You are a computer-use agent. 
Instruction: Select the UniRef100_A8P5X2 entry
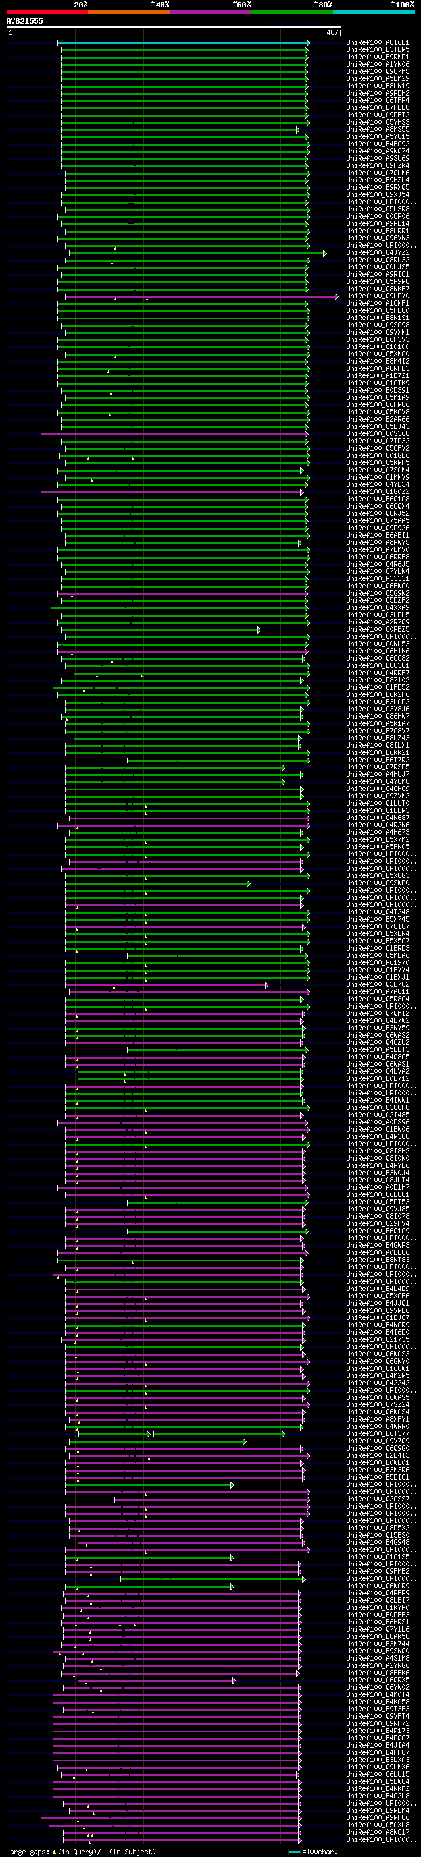(x=378, y=1528)
